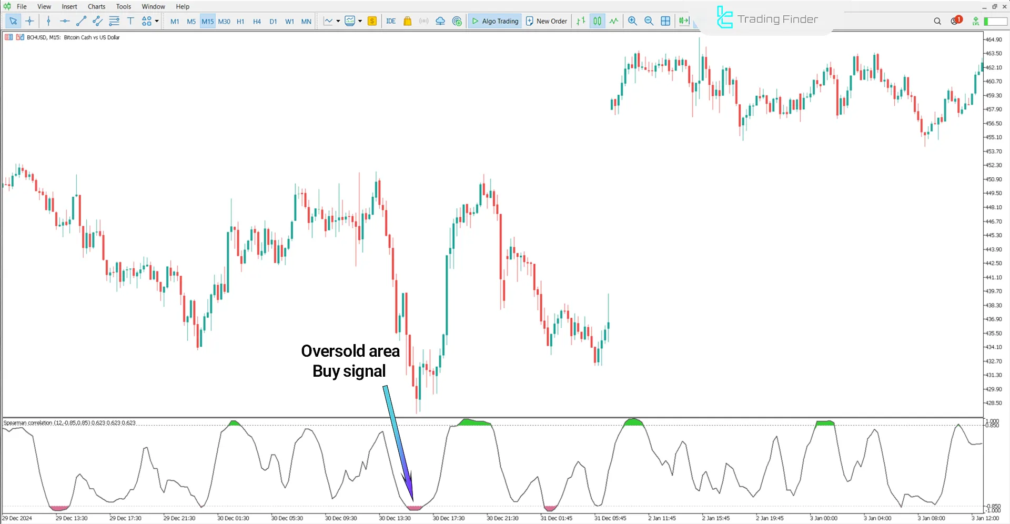Open the MQL5 Cloud icon
1010x524 pixels.
pos(440,21)
